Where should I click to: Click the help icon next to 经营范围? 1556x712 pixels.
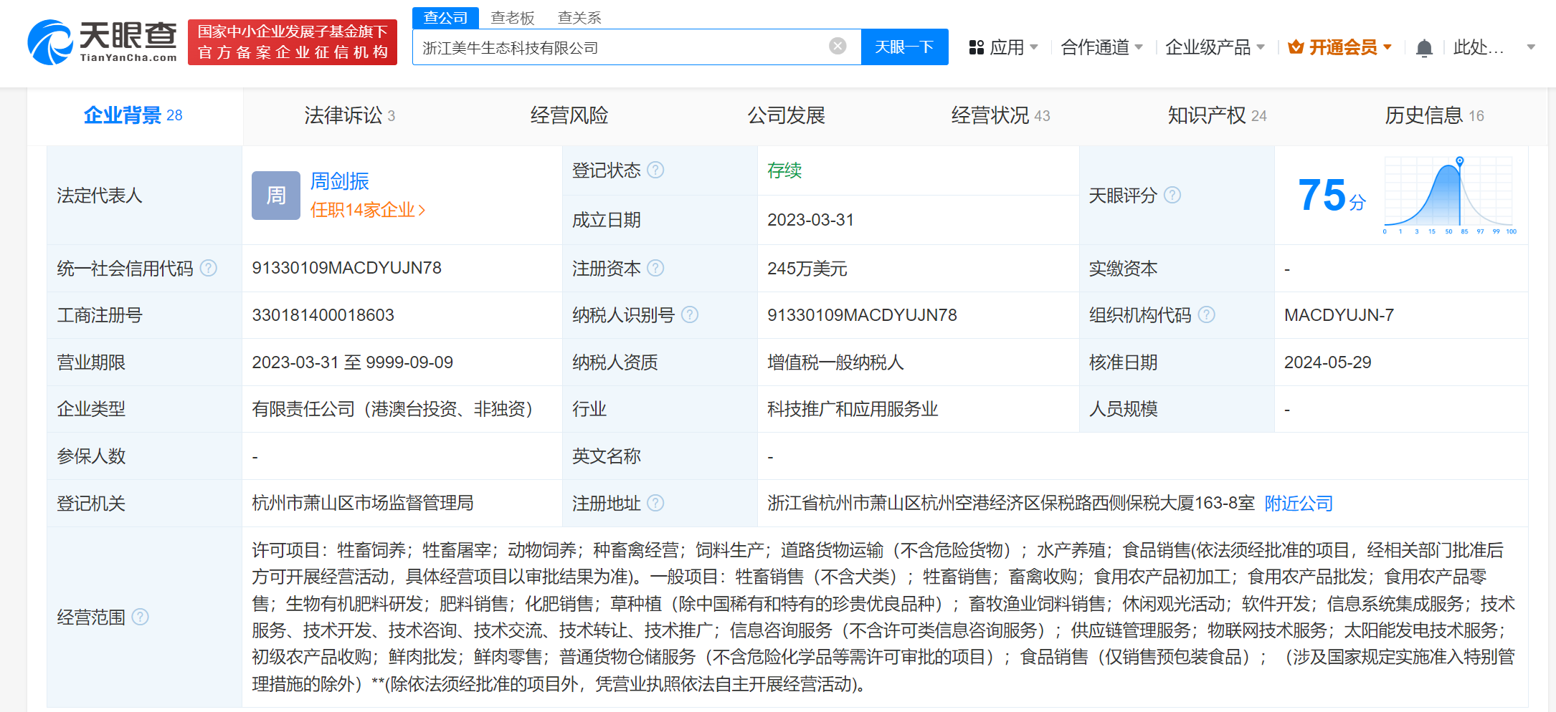click(141, 617)
